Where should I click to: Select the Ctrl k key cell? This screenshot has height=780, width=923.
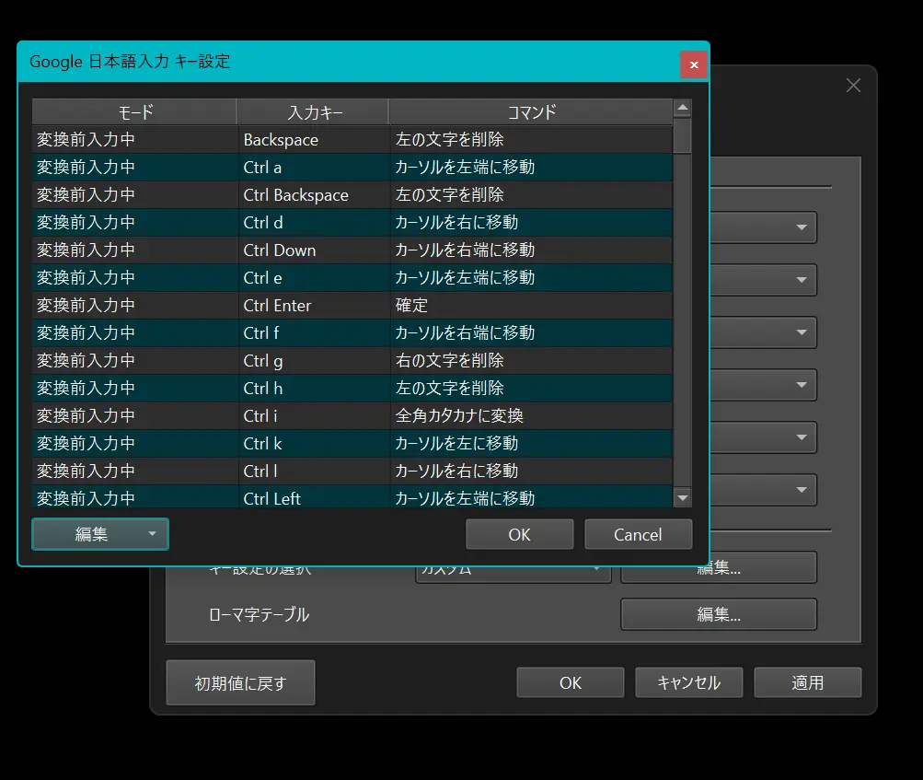pos(313,444)
